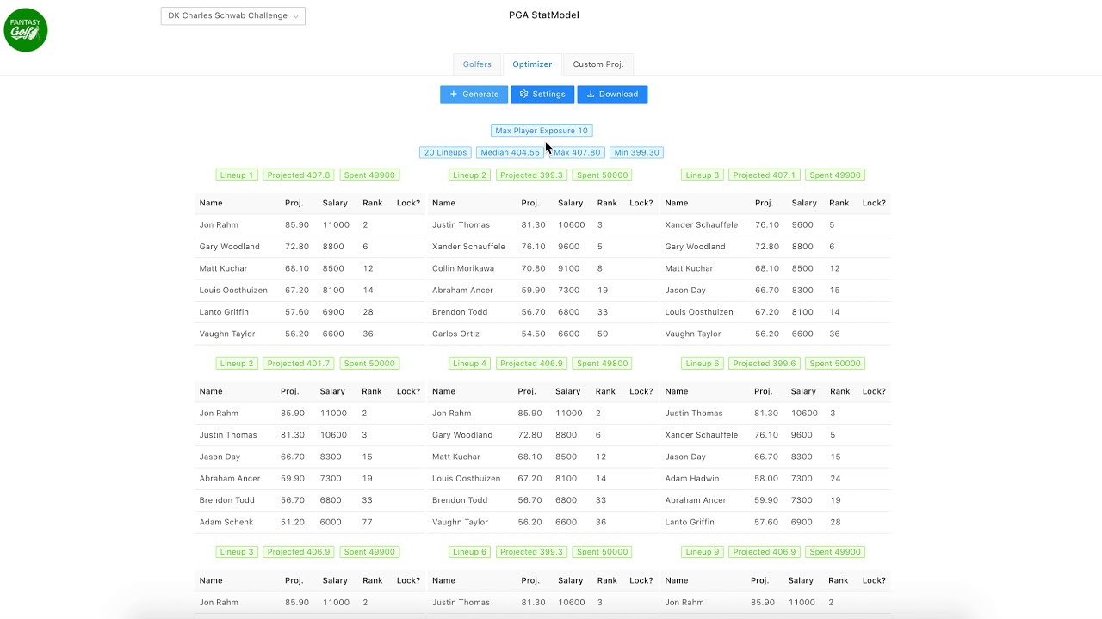The width and height of the screenshot is (1102, 619).
Task: Switch to the Golfers tab
Action: click(477, 64)
